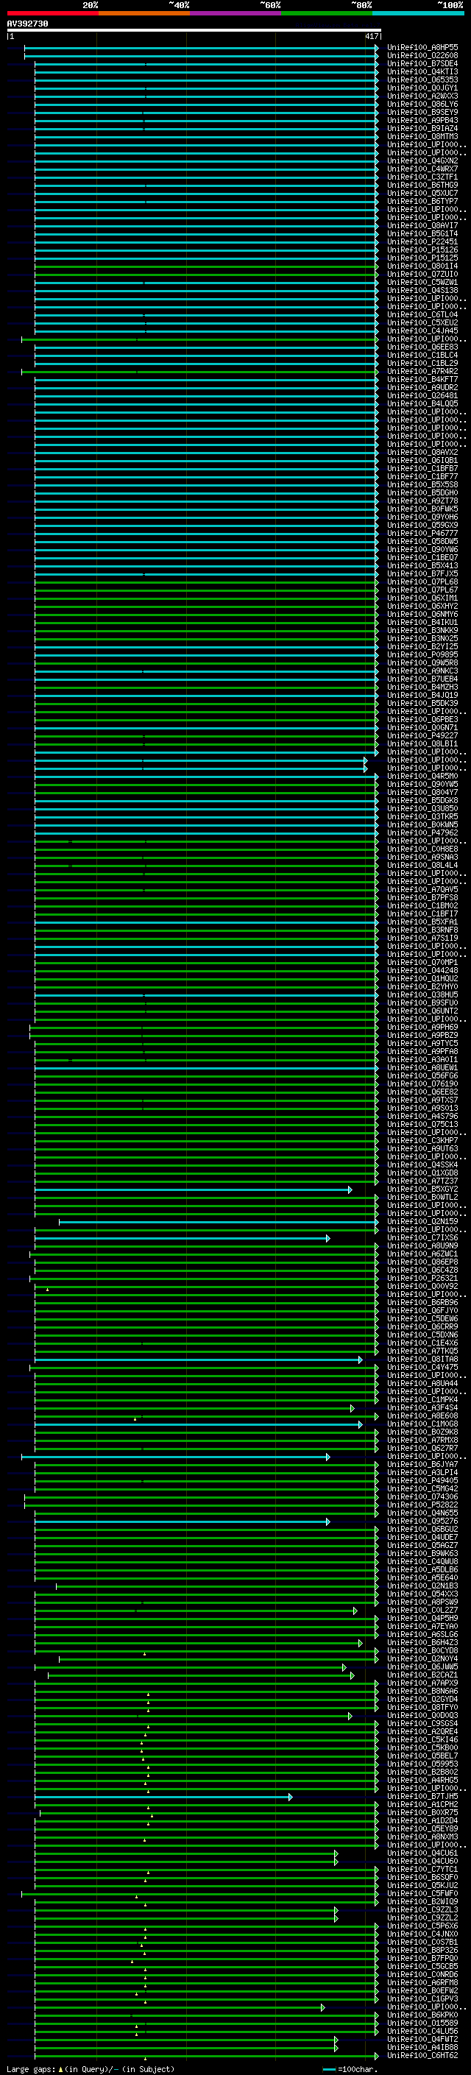Click the UniRef100_B5G1T4 entry
Viewport: 471px width, 2075px height.
[422, 233]
